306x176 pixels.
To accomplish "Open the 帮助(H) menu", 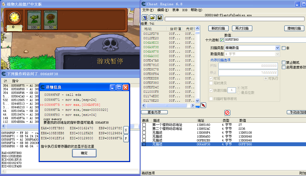I will pos(196,10).
